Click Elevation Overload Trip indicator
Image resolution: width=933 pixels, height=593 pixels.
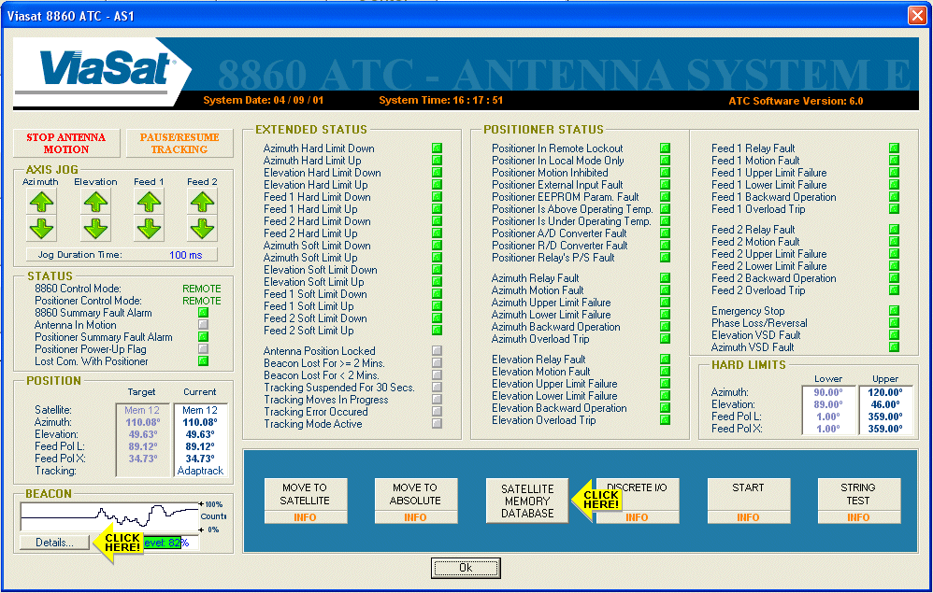point(666,420)
